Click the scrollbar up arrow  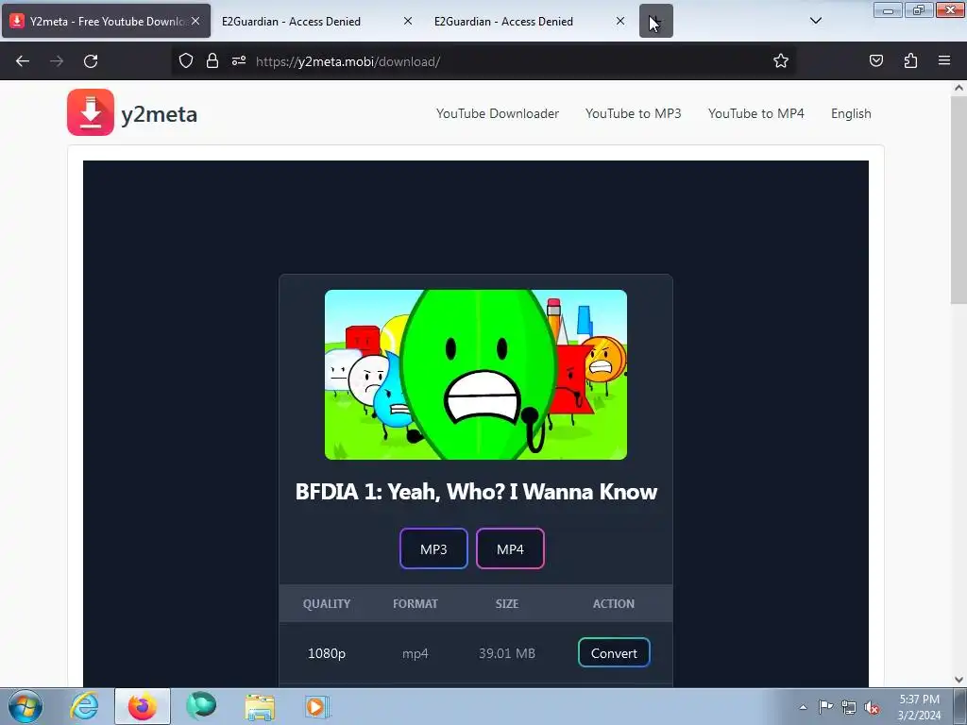[959, 88]
